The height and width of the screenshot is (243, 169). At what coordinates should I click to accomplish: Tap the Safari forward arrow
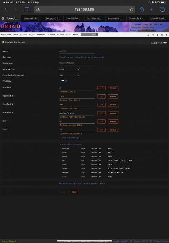coord(15,9)
